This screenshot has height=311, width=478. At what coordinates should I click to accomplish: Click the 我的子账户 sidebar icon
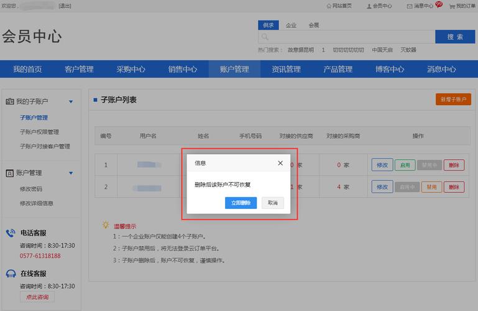[x=10, y=101]
